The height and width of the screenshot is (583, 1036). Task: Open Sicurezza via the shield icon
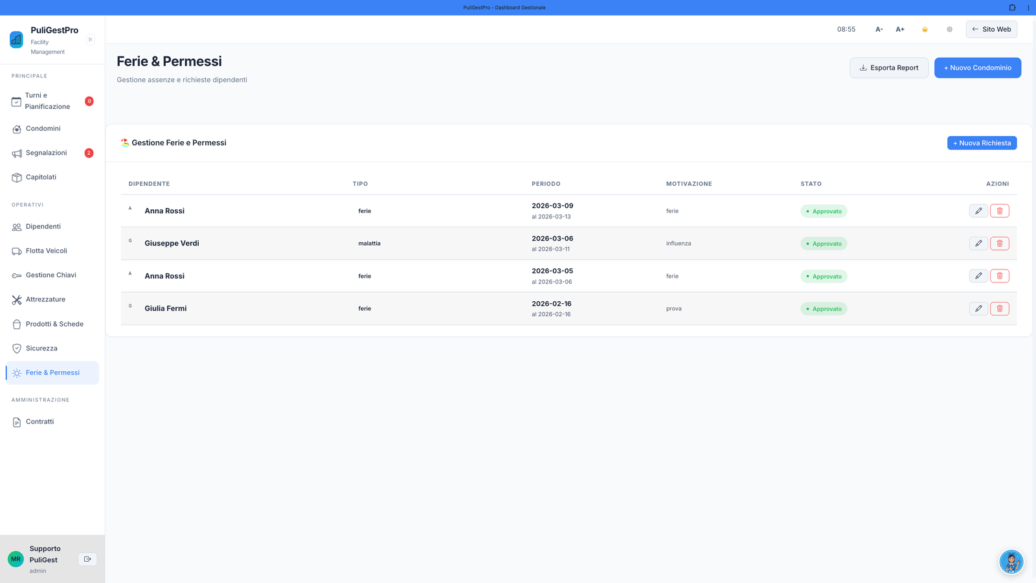tap(17, 348)
